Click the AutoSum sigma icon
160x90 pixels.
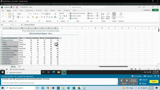[x=97, y=13]
